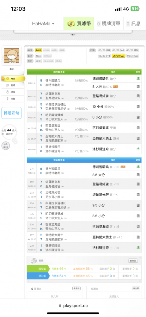Tap the battery indicator in status bar
The image size is (146, 317).
click(x=135, y=9)
